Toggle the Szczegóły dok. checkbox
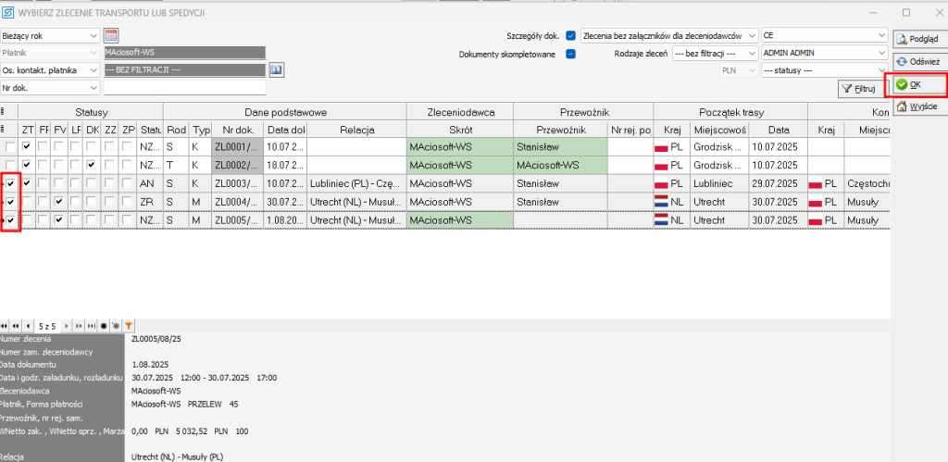This screenshot has height=462, width=948. (x=570, y=35)
